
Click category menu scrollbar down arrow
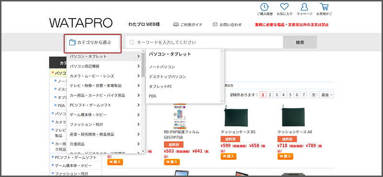[143, 151]
